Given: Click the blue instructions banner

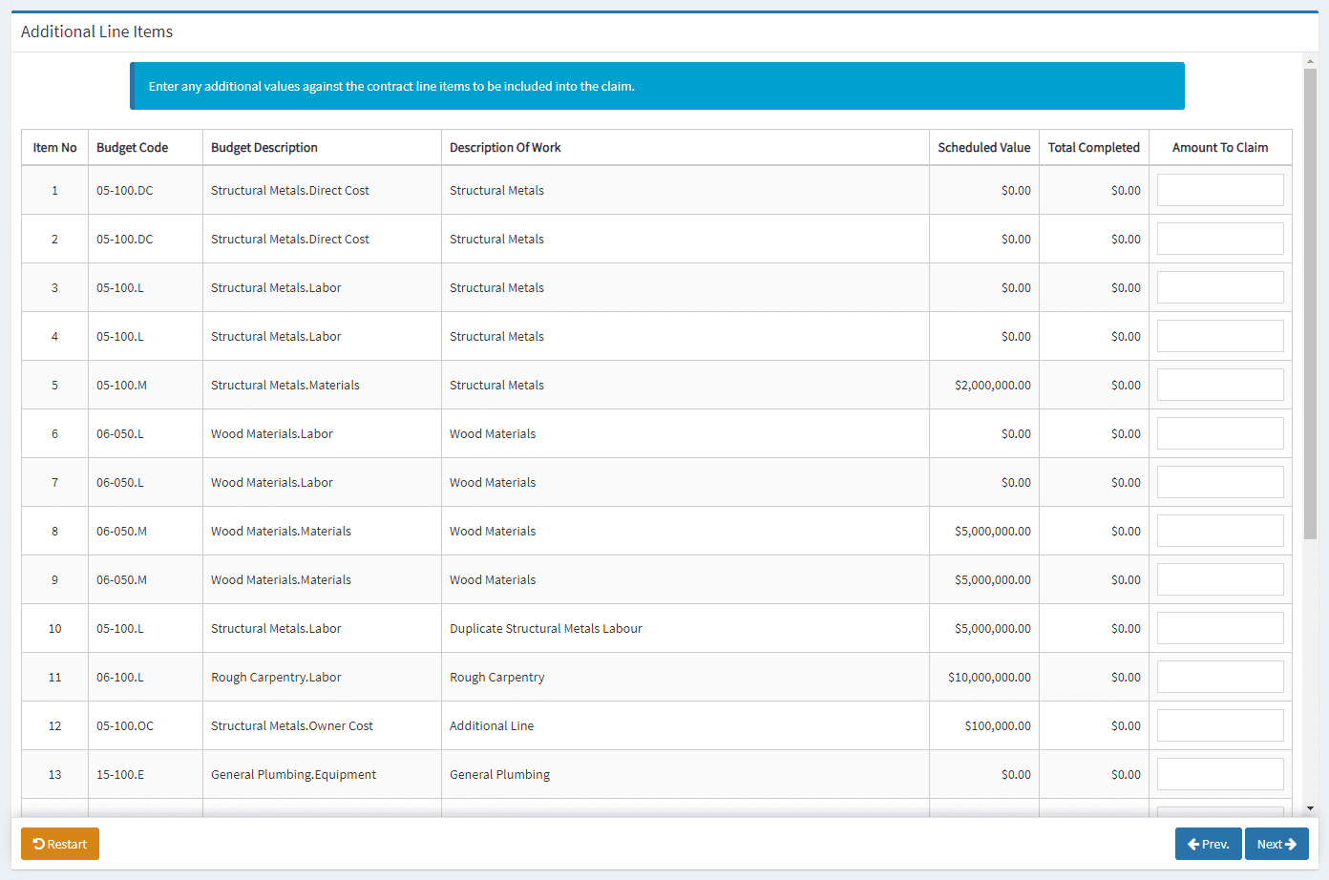Looking at the screenshot, I should click(657, 86).
